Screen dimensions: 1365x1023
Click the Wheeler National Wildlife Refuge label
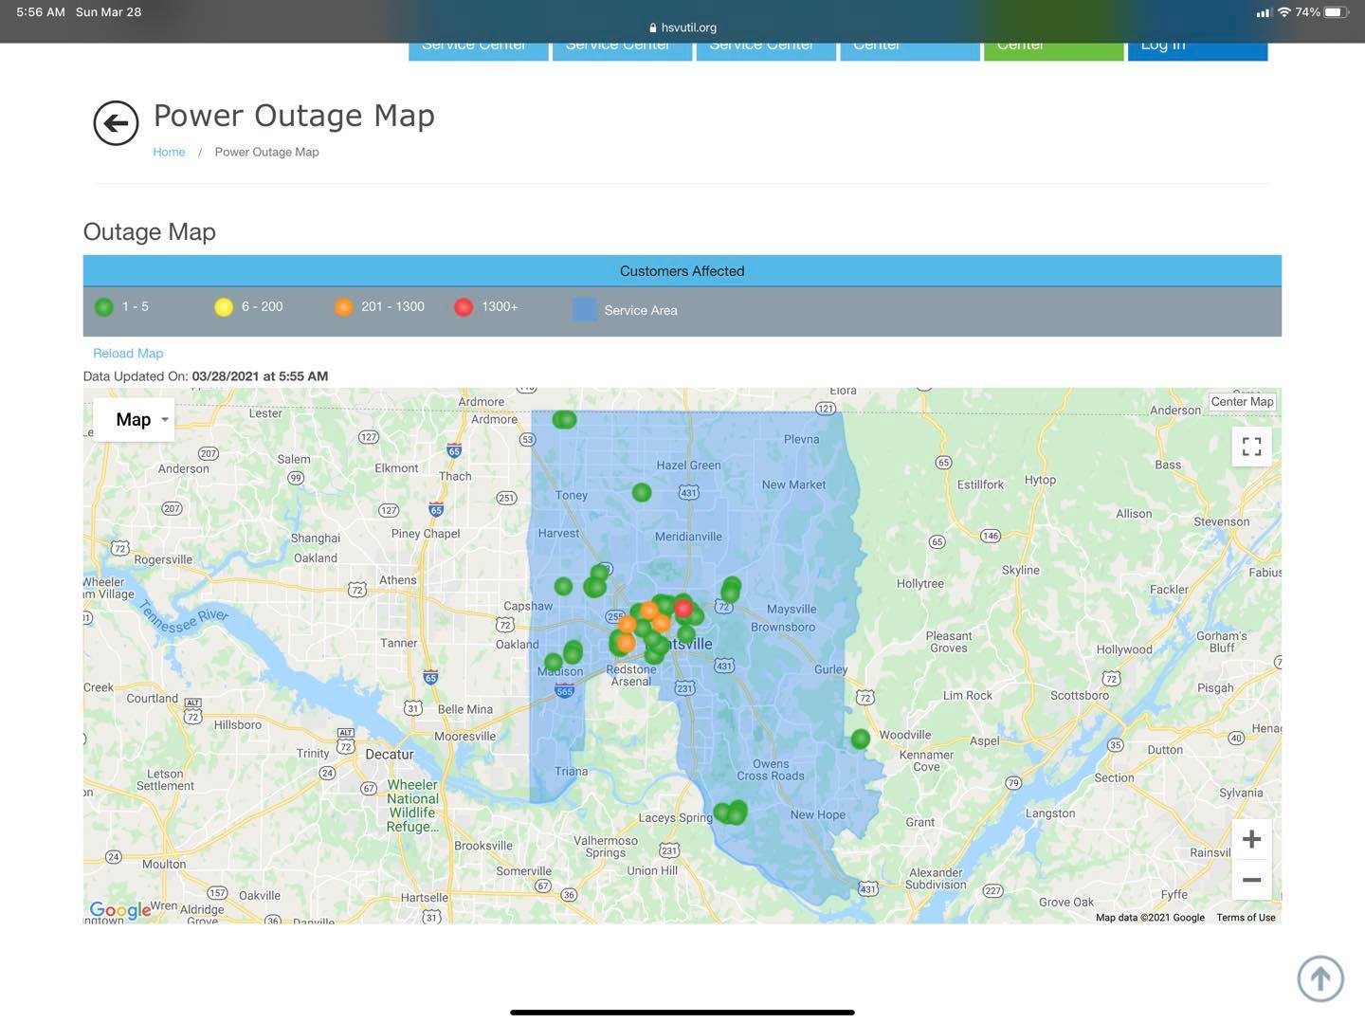click(x=412, y=806)
